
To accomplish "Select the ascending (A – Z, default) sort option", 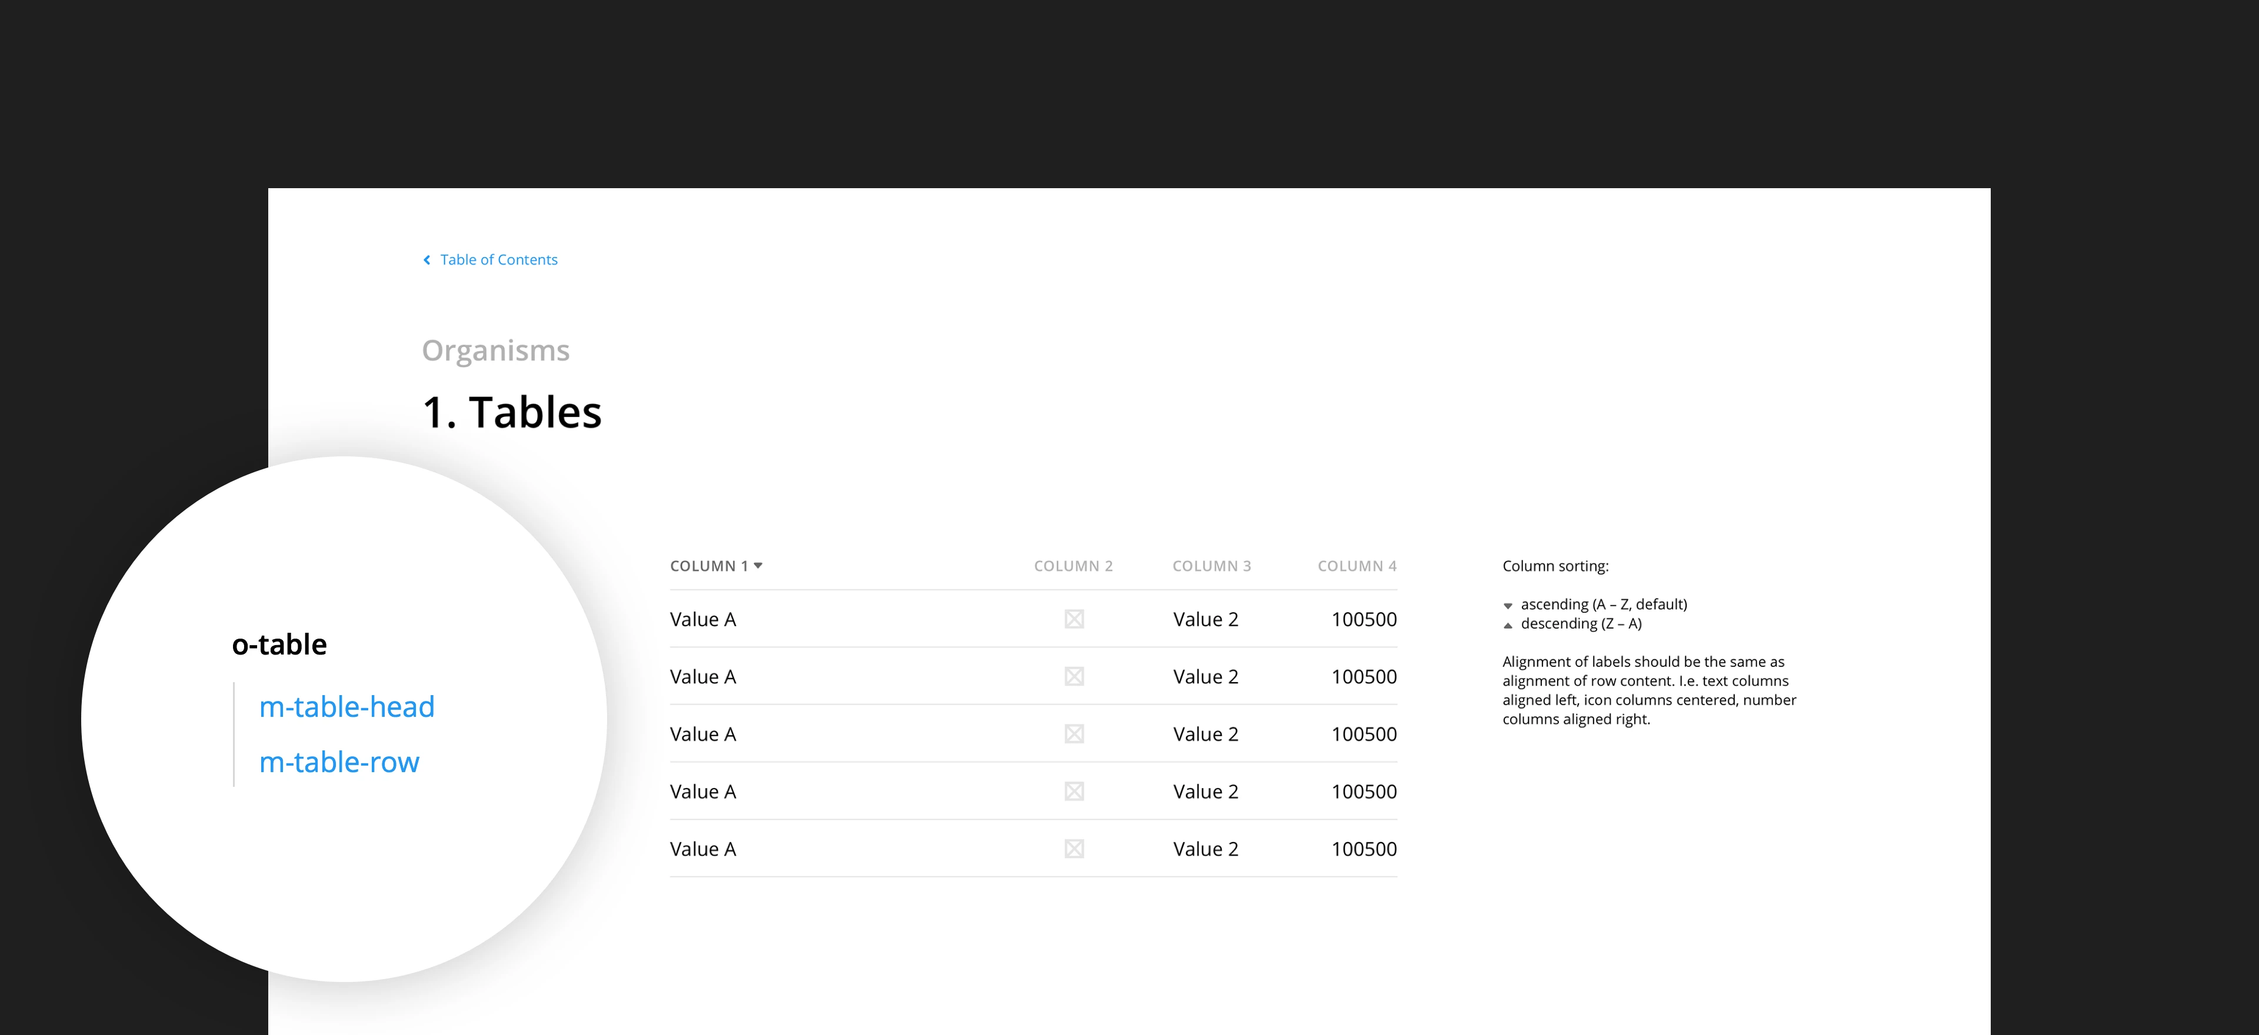I will 1602,604.
